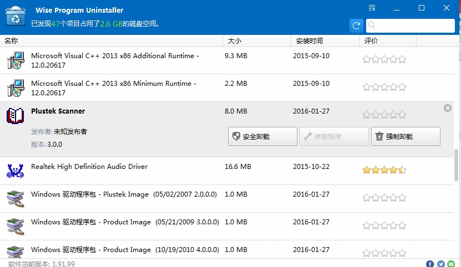Click the 版本 3.0.0 version text
The height and width of the screenshot is (267, 461).
click(47, 144)
